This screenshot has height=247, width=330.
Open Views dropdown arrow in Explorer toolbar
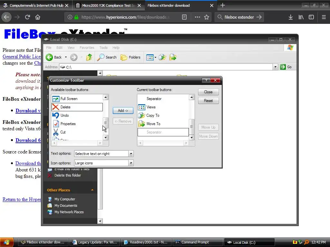coord(155,57)
